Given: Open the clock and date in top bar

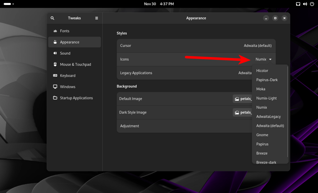Looking at the screenshot, I should (159, 4).
